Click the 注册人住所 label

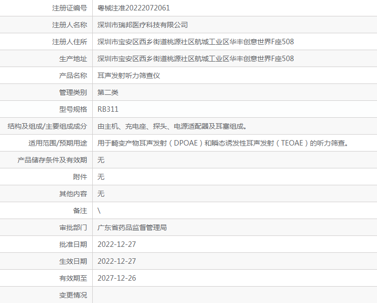coord(69,42)
